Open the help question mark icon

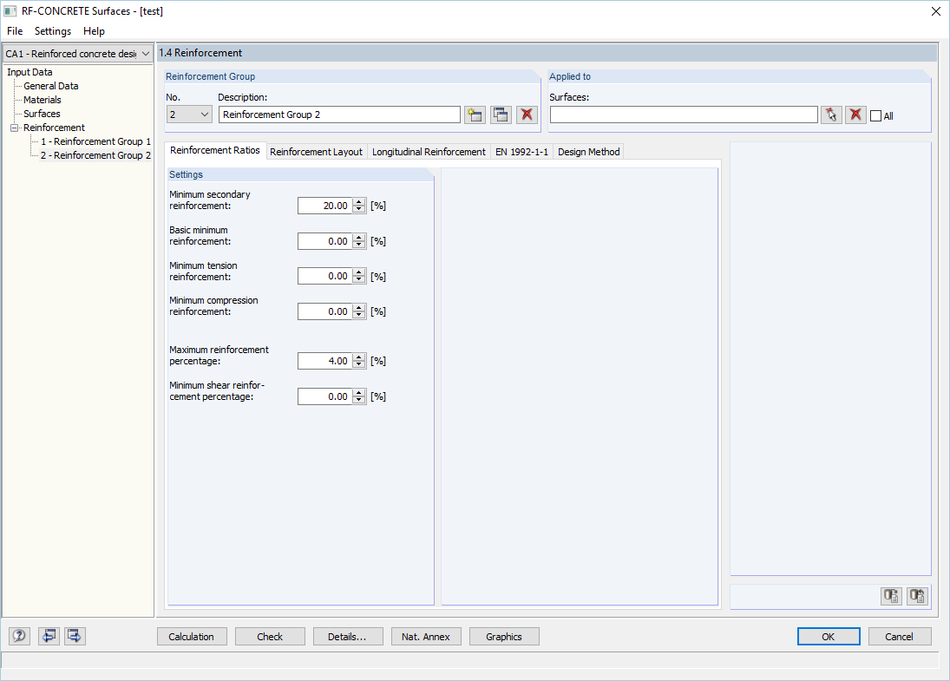[x=19, y=636]
